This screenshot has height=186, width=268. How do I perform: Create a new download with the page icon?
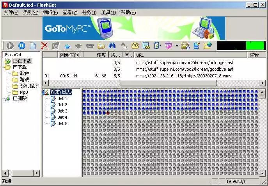click(33, 46)
